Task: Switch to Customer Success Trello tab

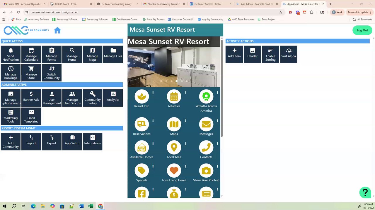Action: [210, 4]
